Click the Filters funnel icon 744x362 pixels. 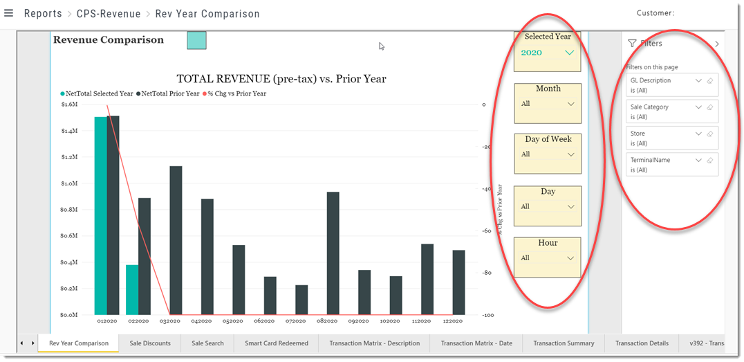[632, 43]
